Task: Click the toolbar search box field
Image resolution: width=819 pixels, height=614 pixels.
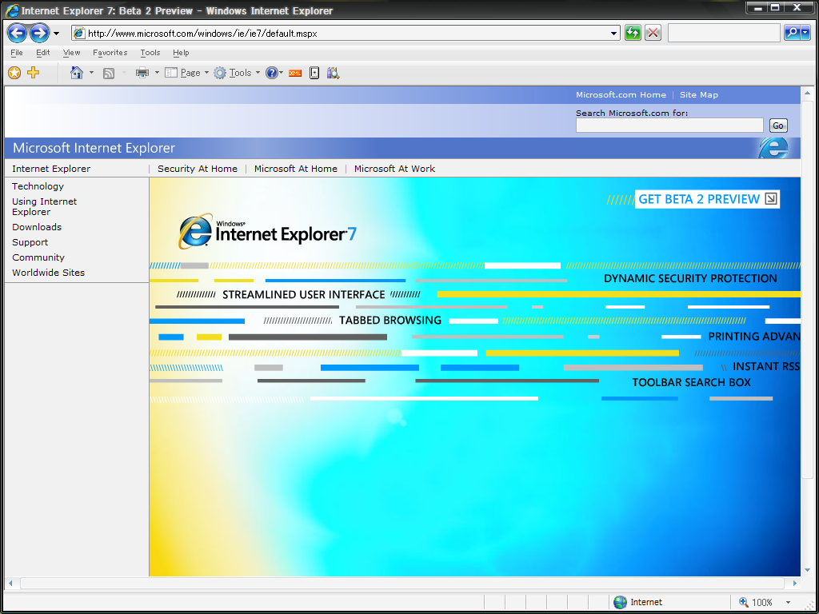Action: [724, 34]
